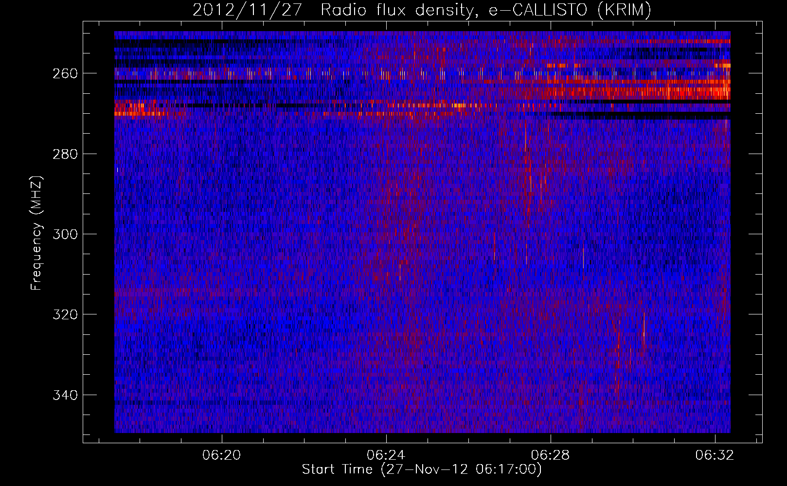
Task: Click the plot title '2012/11/27 Radio flux density, e-CALLISTO (KRIM)'
Action: point(422,10)
